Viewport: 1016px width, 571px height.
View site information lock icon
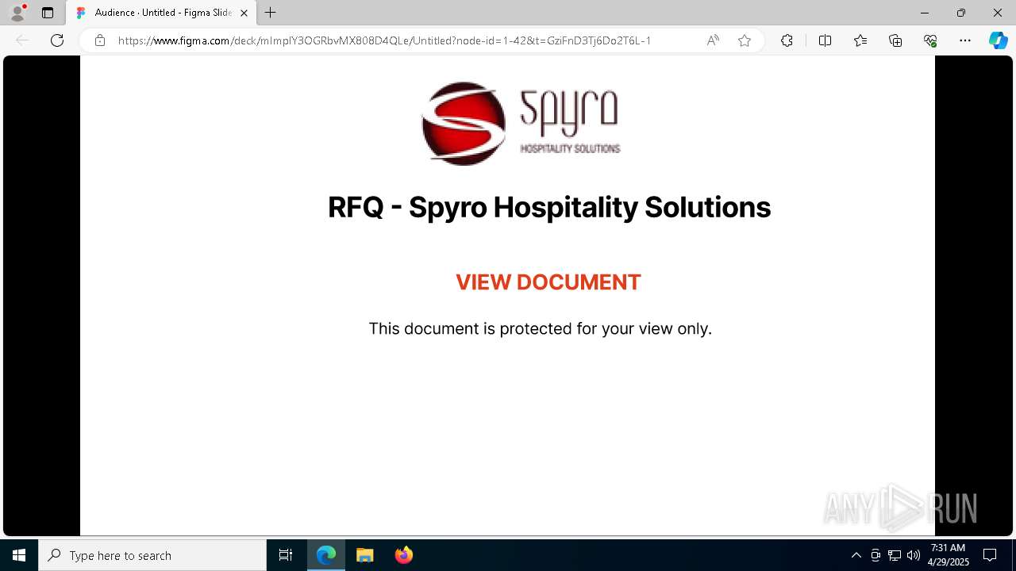point(99,40)
